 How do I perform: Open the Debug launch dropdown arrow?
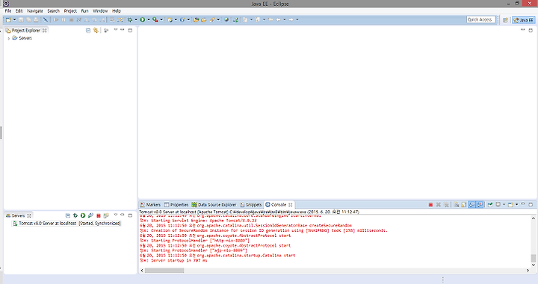(136, 20)
